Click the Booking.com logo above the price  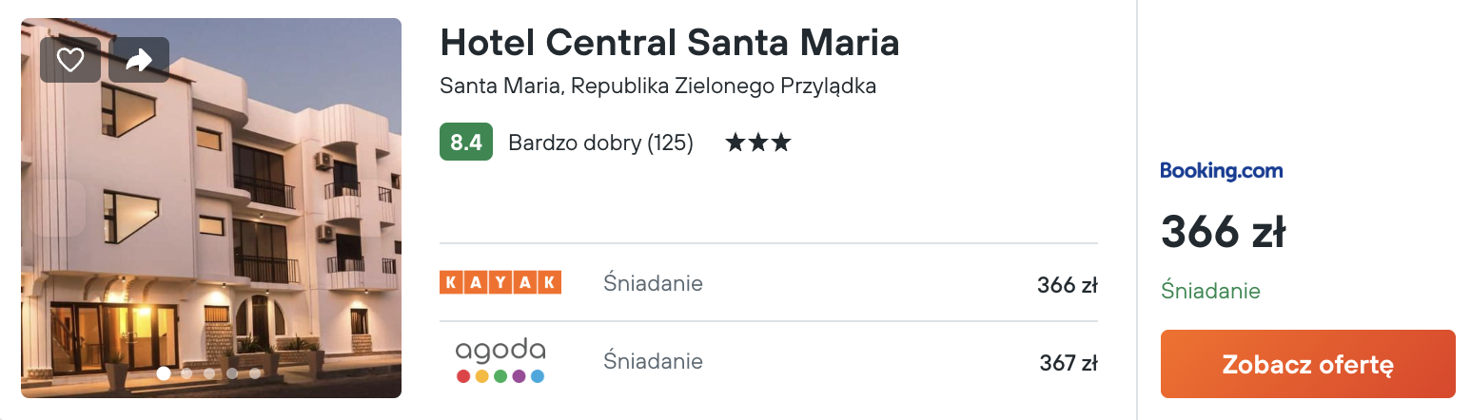pyautogui.click(x=1222, y=171)
